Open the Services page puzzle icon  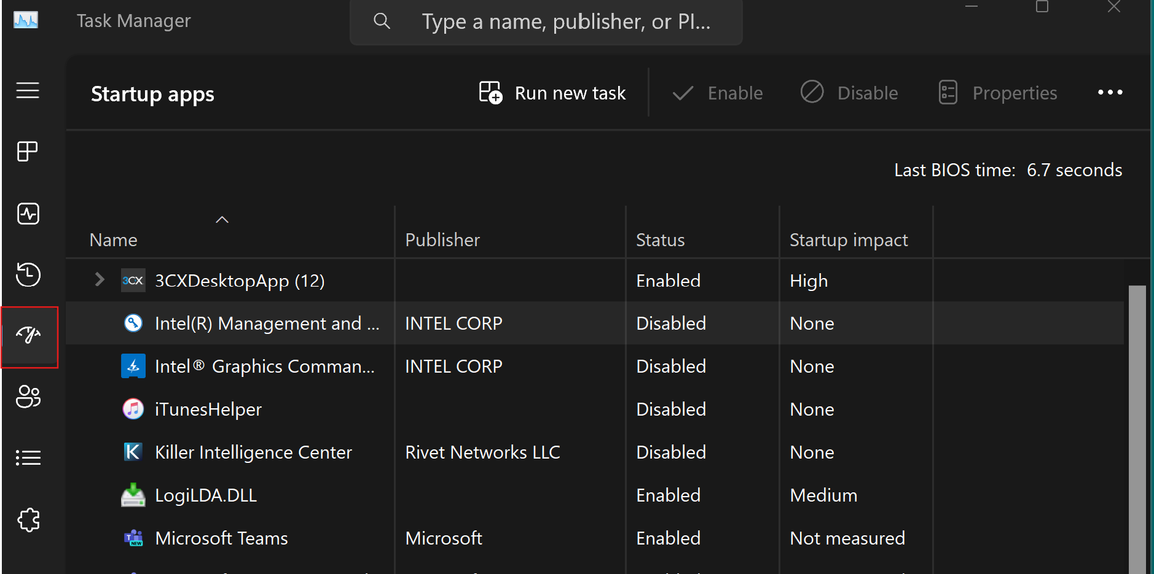point(28,520)
